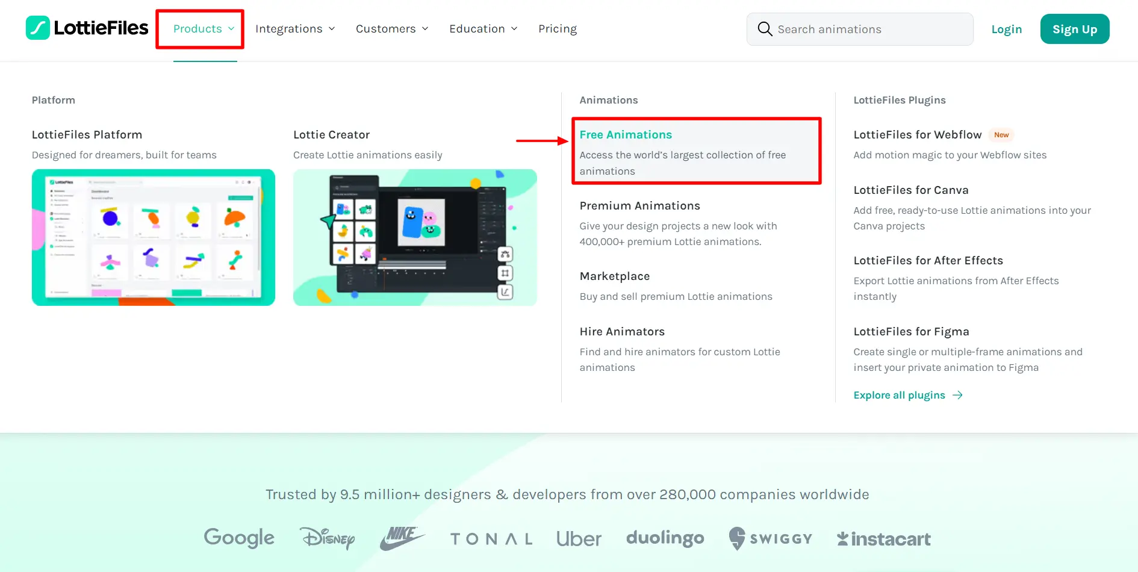Open Hire Animators

pos(623,332)
